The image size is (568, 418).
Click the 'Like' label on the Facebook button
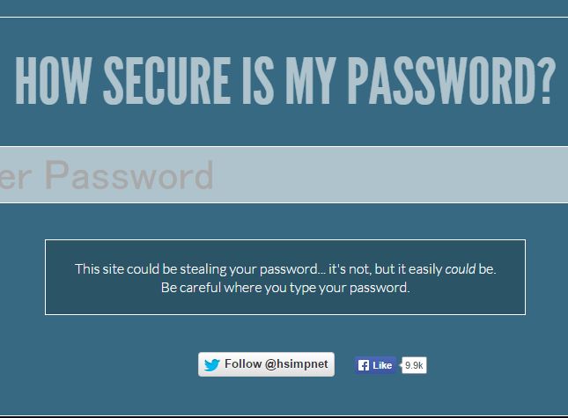(382, 365)
